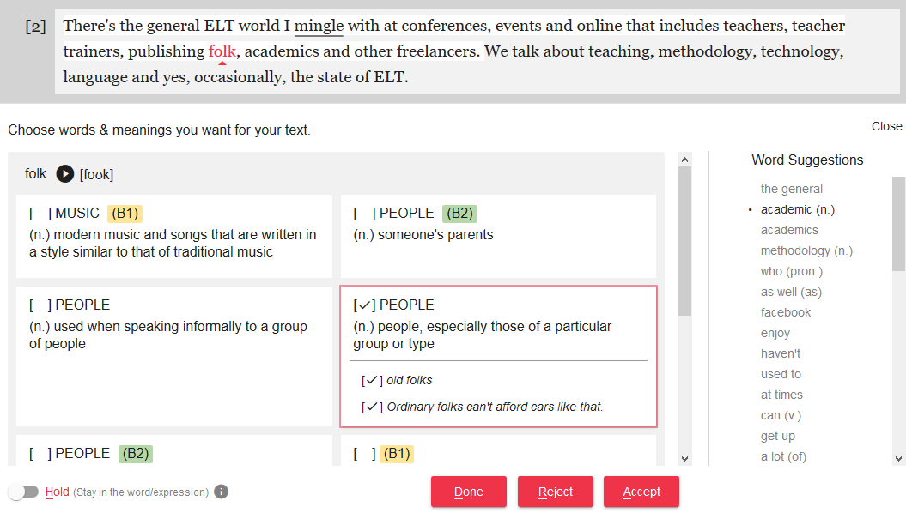
Task: Select 'methodology (n.)' in Word Suggestions
Action: (806, 250)
